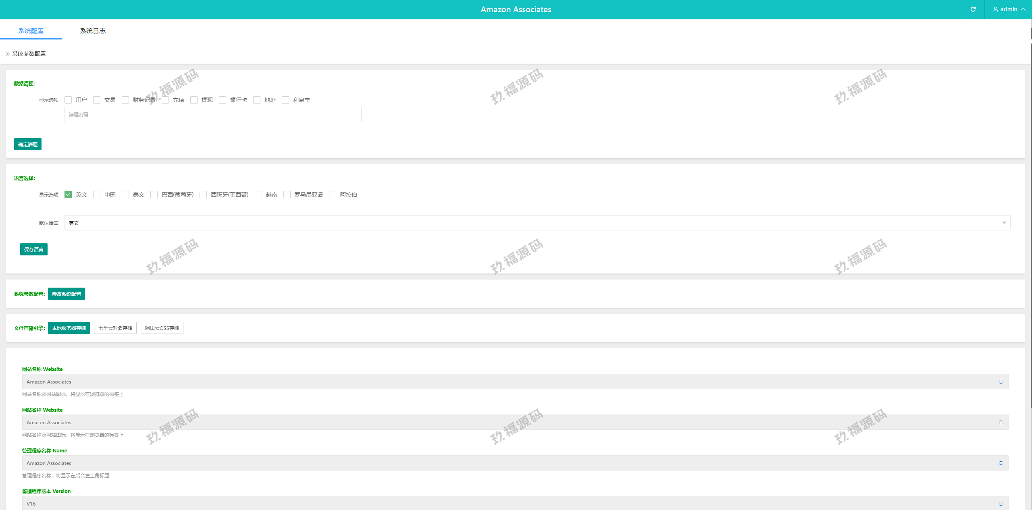Tick the 利息宝 cleanup checkbox
Screen dimensions: 1032x510
tap(285, 100)
